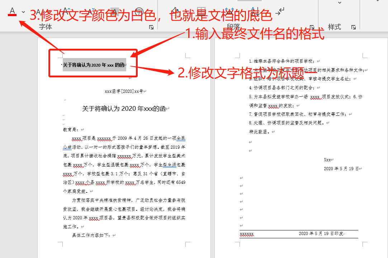Click the shrink font size icon
388x258 pixels.
point(91,11)
